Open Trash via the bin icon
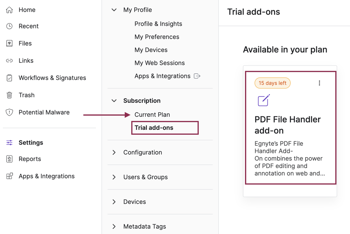 (9, 95)
